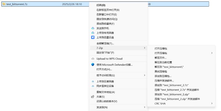Choose 固定到"开始"(P)
221x111 pixels.
[105, 52]
